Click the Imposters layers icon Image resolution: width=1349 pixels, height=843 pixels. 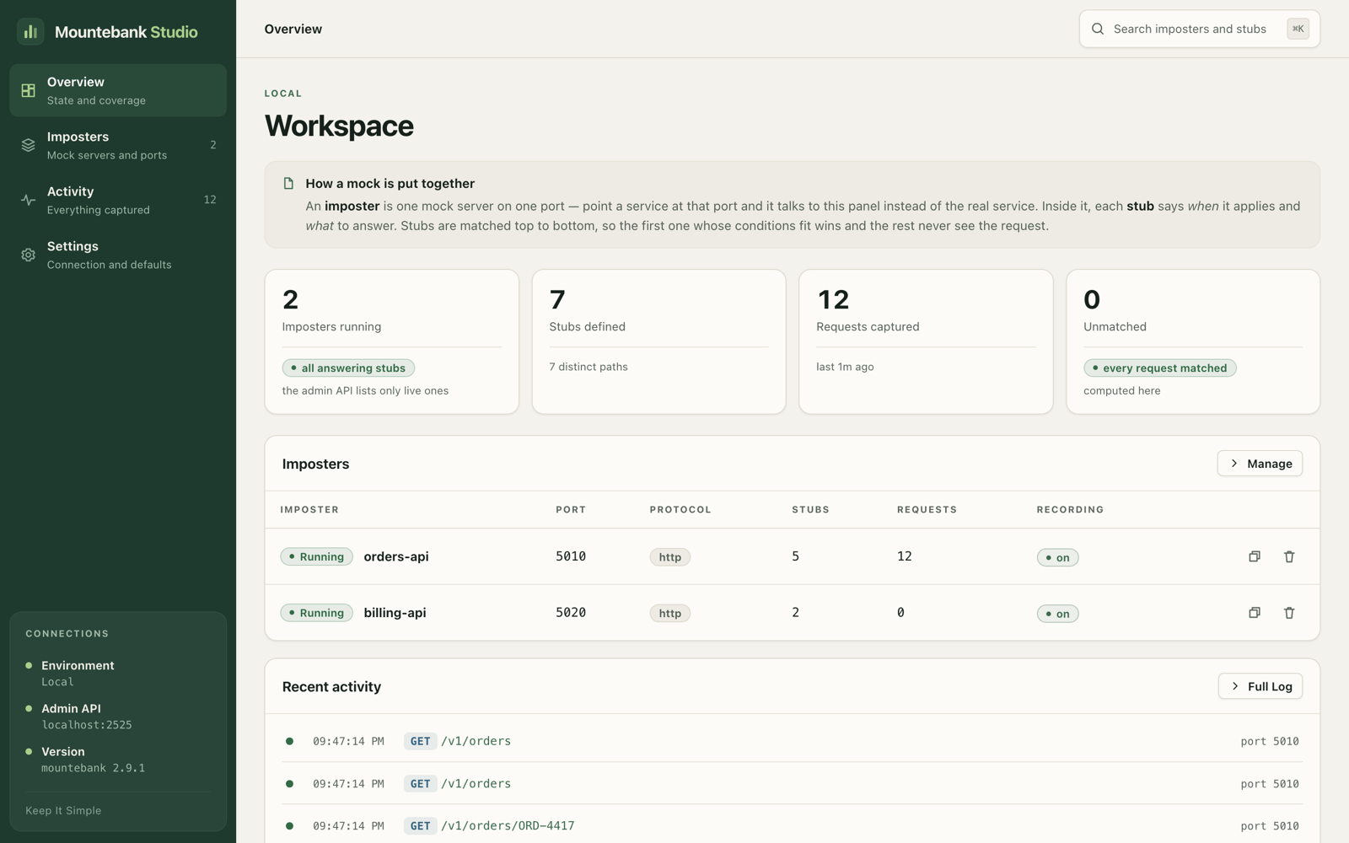[28, 145]
